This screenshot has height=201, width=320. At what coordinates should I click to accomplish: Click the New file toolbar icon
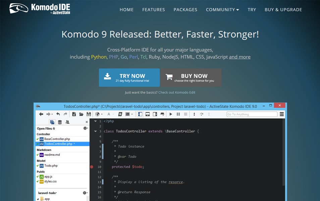click(x=74, y=114)
